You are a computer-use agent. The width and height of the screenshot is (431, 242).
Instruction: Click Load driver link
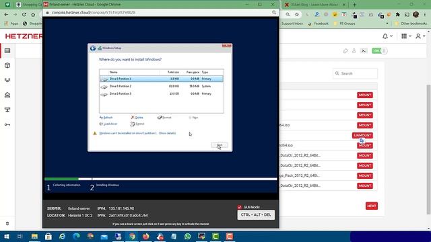[108, 124]
